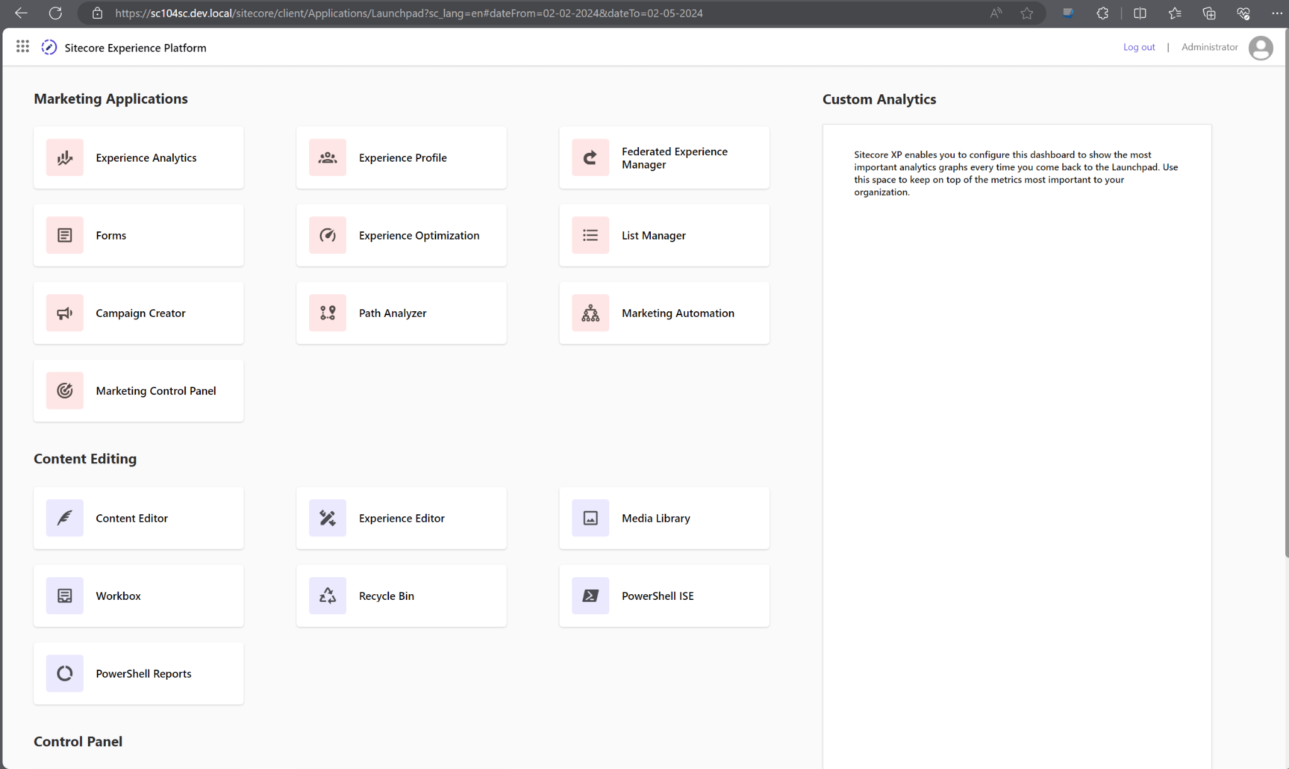The width and height of the screenshot is (1289, 769).
Task: Open the Marketing Control Panel label
Action: pos(156,390)
